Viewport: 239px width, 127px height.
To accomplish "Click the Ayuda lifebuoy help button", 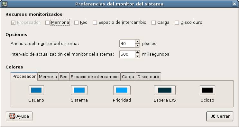I will click(19, 116).
